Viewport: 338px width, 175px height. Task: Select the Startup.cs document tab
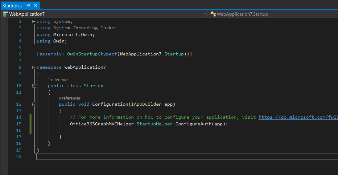point(12,6)
